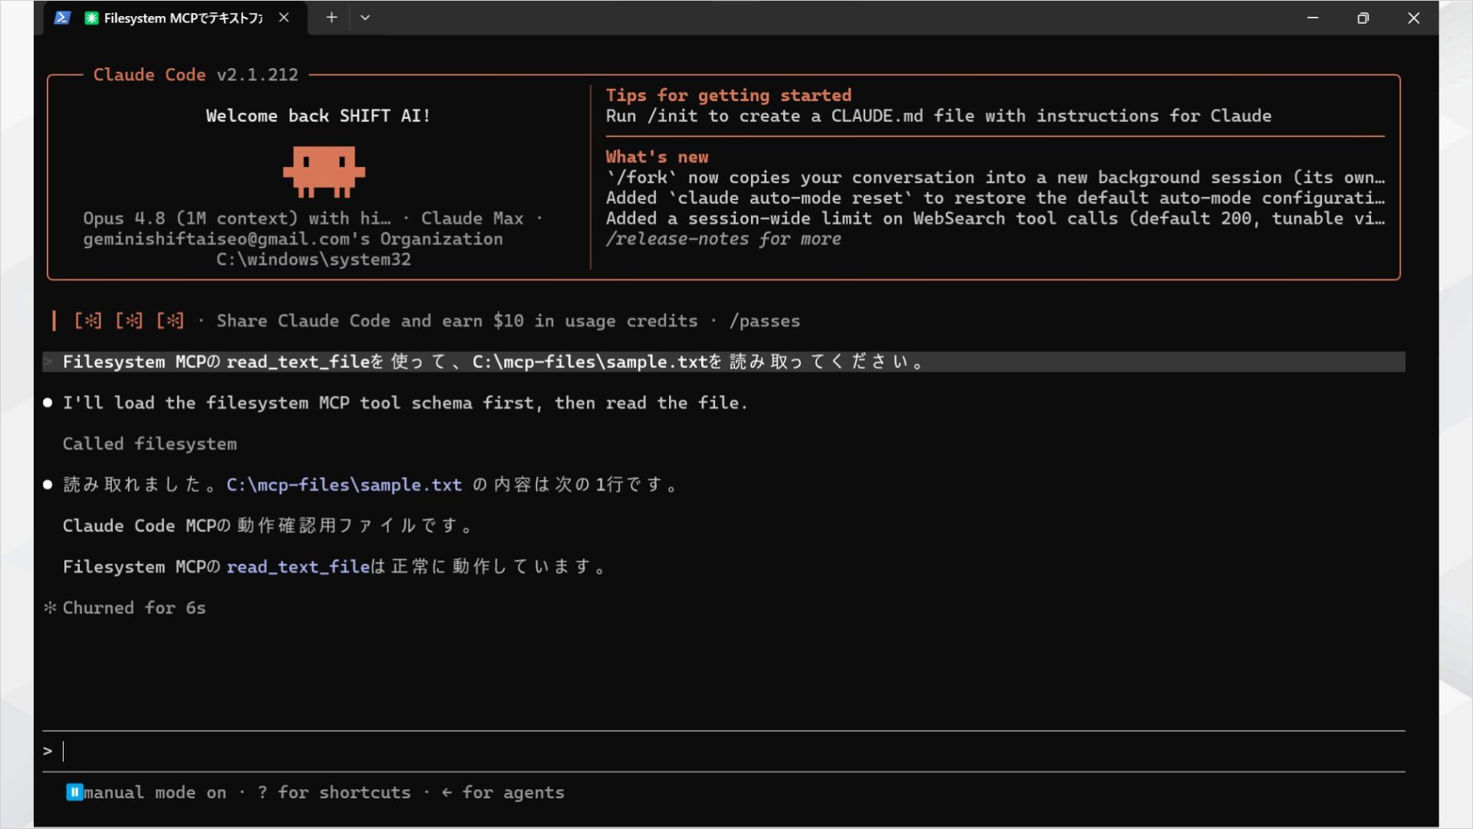Click the Claude Code pixel mascot
The image size is (1473, 829).
[324, 171]
